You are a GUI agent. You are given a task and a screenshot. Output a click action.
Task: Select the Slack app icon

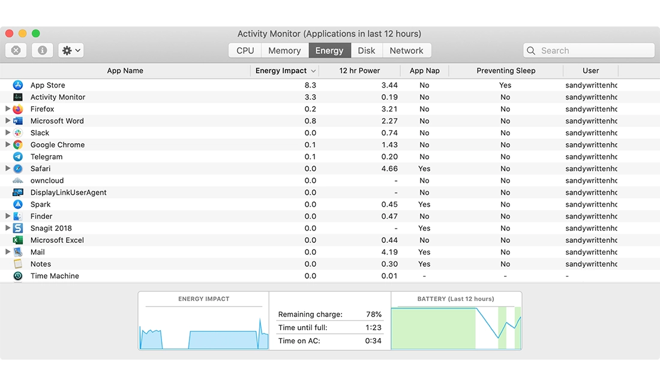click(x=18, y=133)
